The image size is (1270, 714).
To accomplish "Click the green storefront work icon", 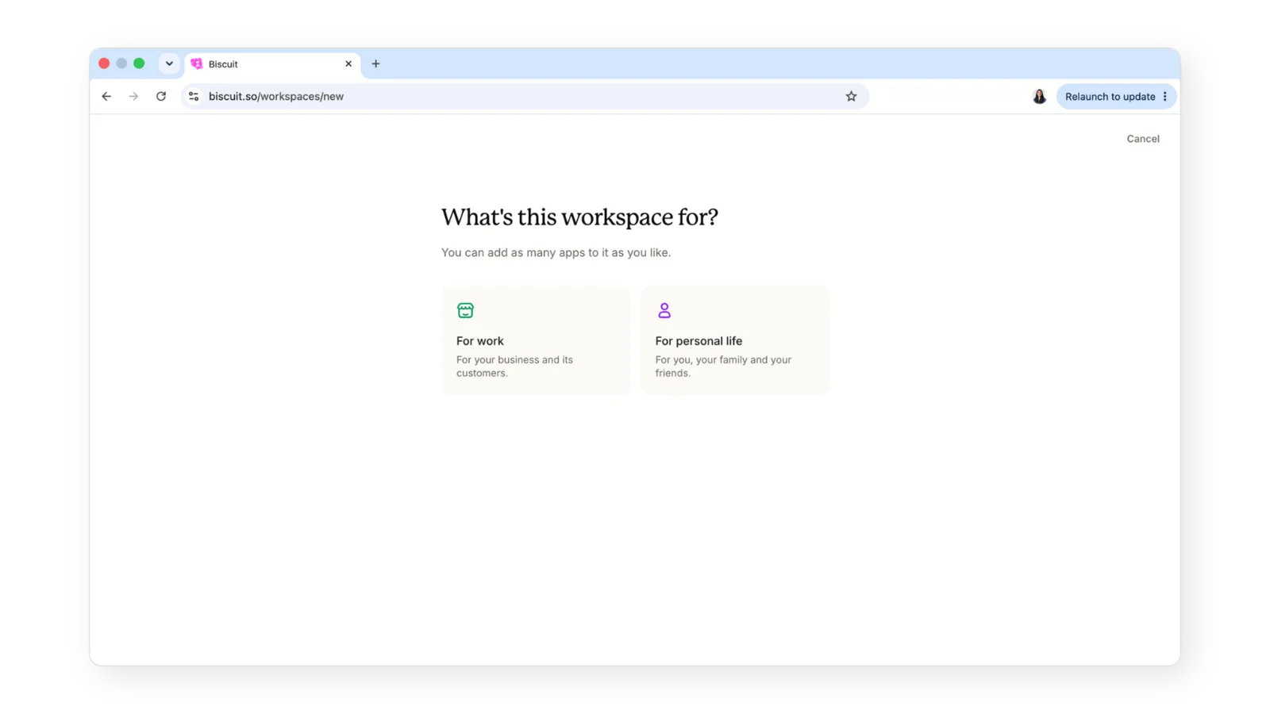I will [x=465, y=310].
